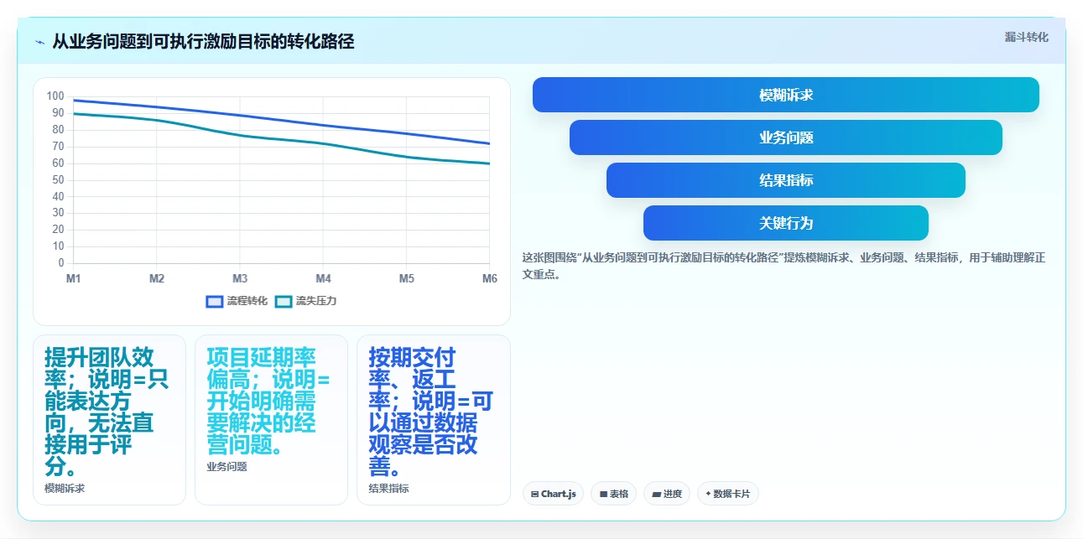1083x539 pixels.
Task: Click the teal 流失压力 legend color box
Action: pyautogui.click(x=284, y=301)
